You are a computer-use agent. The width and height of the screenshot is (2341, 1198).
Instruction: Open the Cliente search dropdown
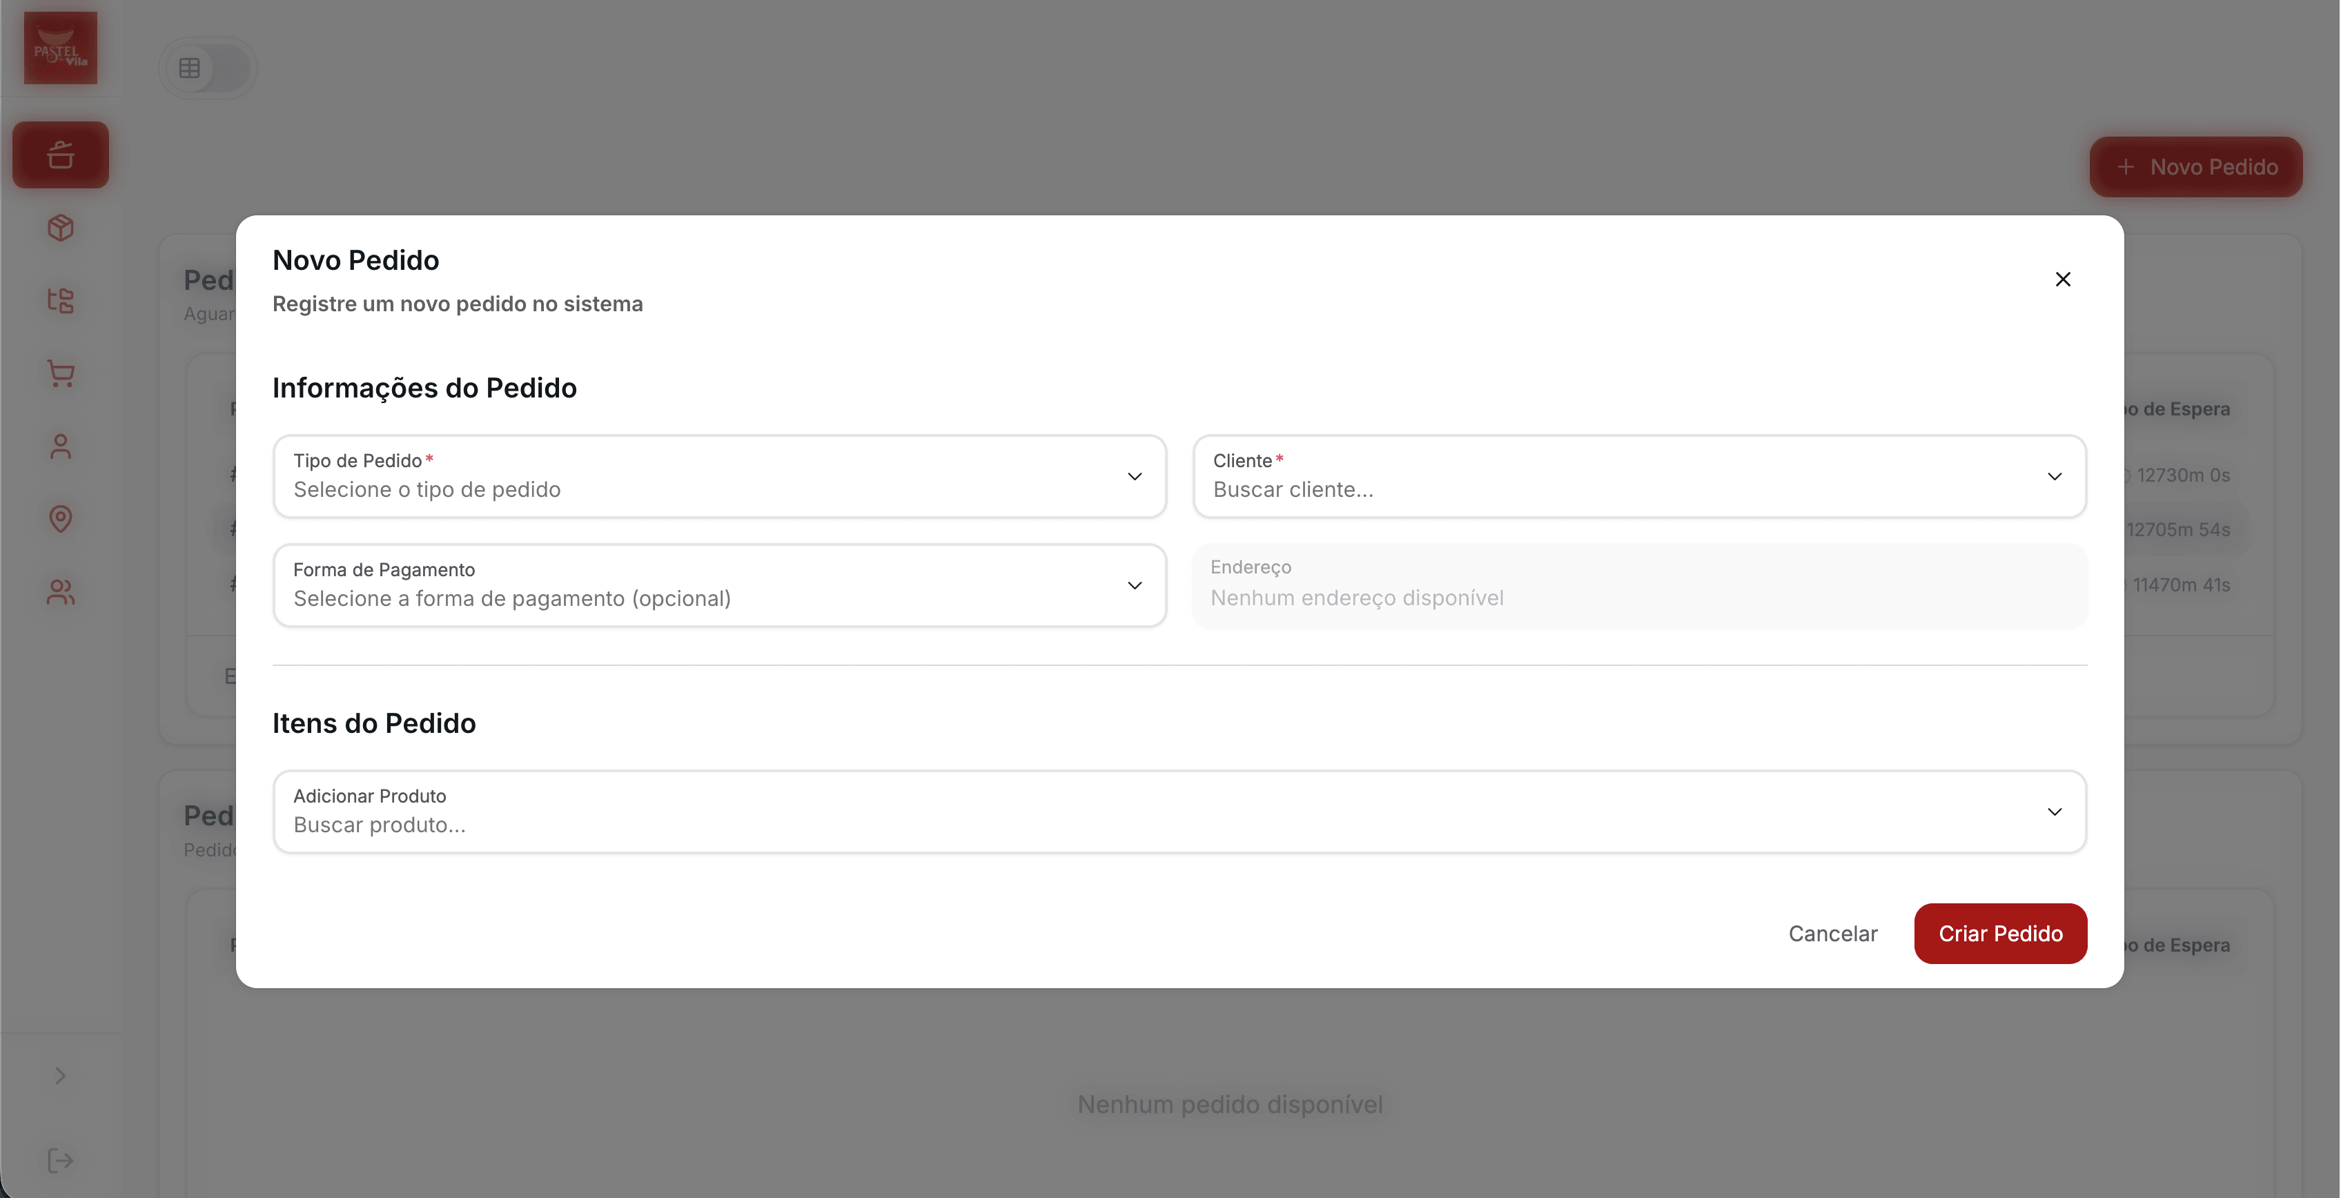1638,476
